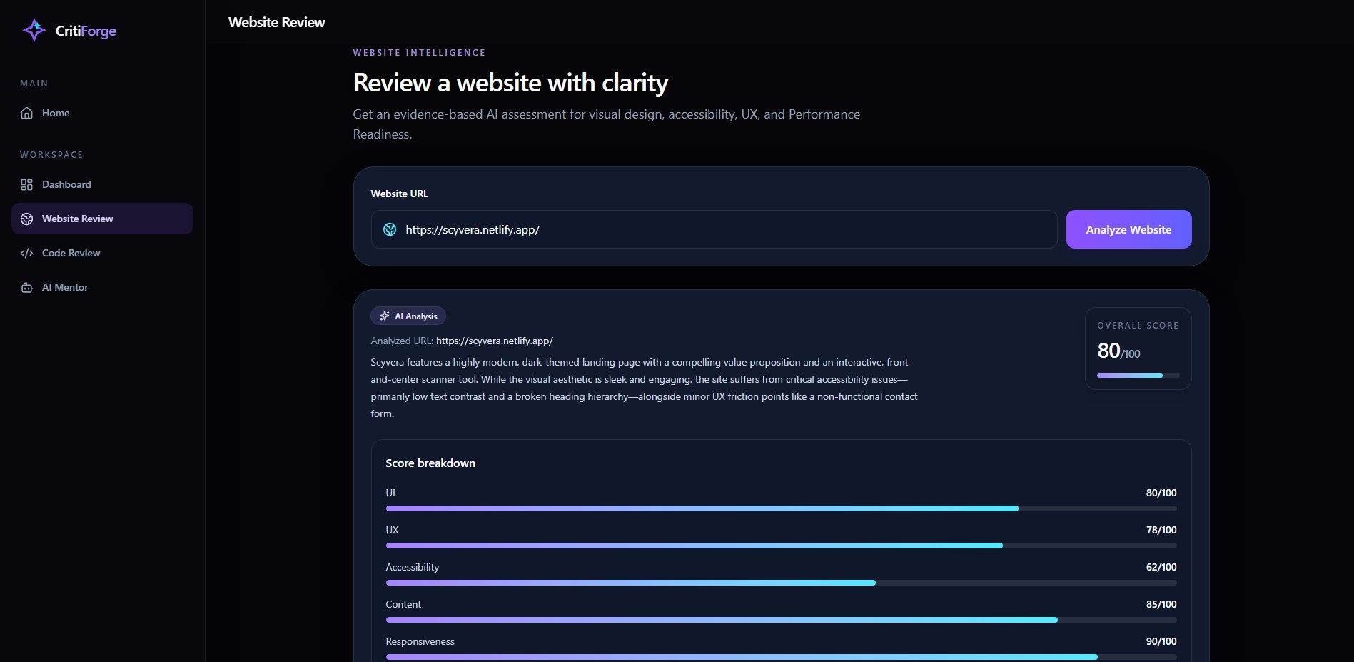Click into the Website URL input field

714,229
